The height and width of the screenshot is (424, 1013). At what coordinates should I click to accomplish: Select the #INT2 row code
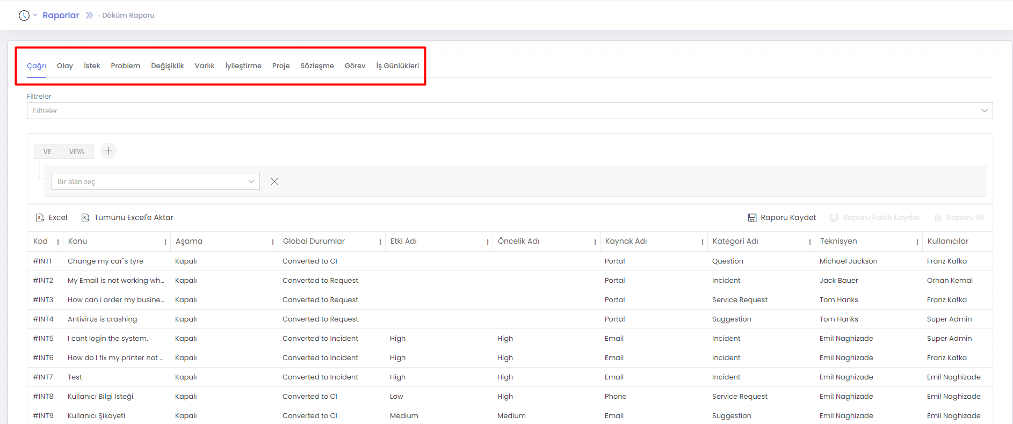(x=43, y=281)
